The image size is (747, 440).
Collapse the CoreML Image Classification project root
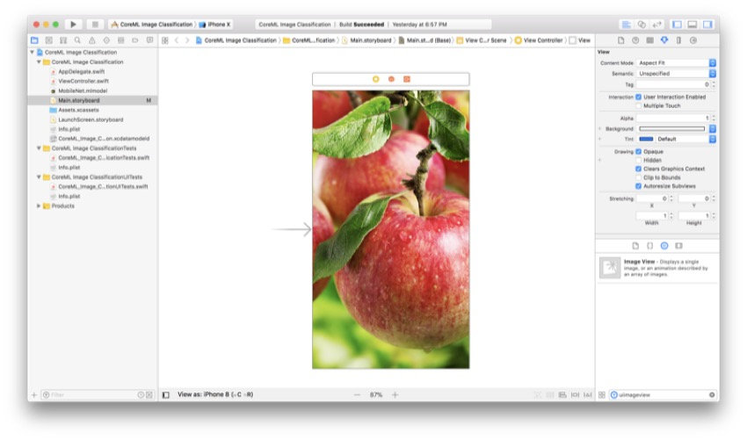[x=32, y=53]
